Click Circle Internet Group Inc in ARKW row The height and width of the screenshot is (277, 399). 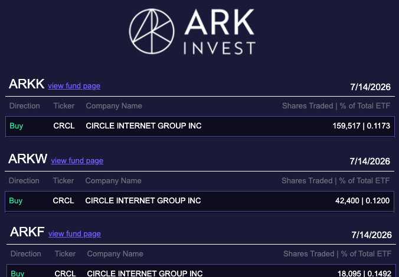(143, 201)
